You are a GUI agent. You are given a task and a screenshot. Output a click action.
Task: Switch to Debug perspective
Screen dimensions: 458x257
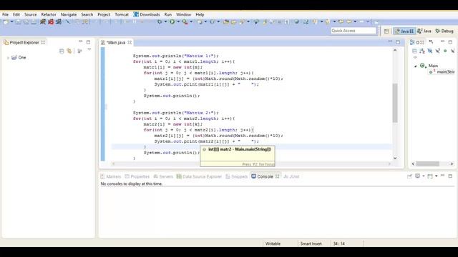(x=444, y=31)
